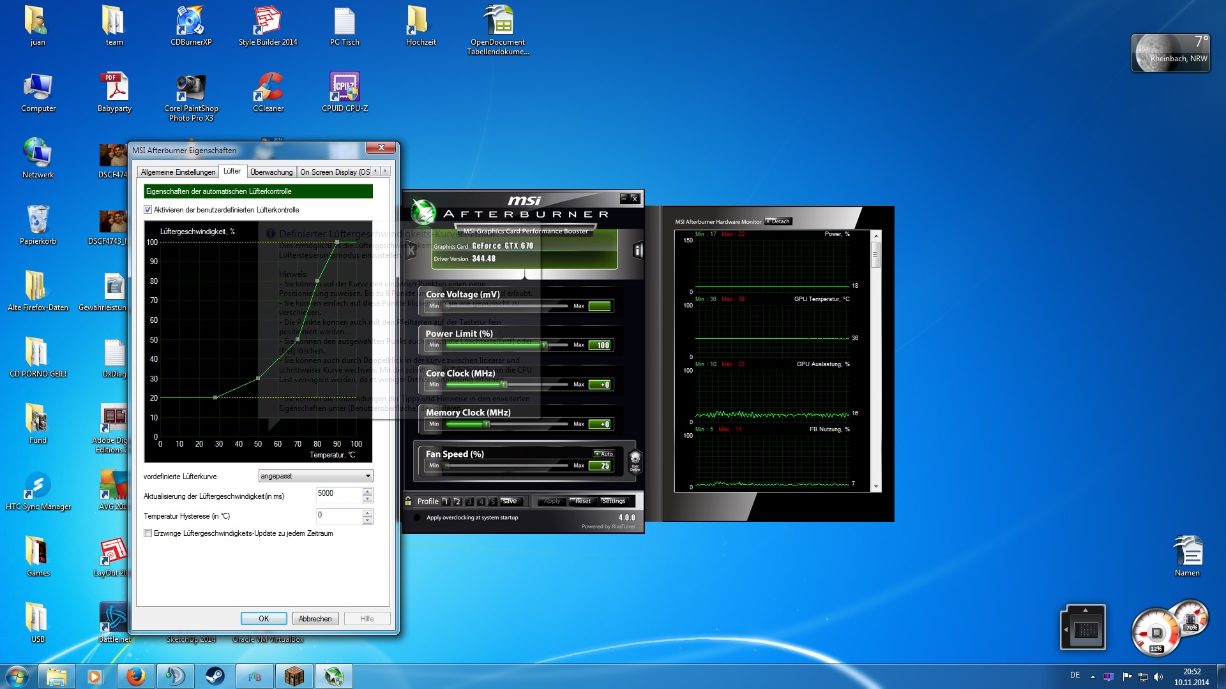Click the Power Limit slider handle
The image size is (1226, 689).
544,345
